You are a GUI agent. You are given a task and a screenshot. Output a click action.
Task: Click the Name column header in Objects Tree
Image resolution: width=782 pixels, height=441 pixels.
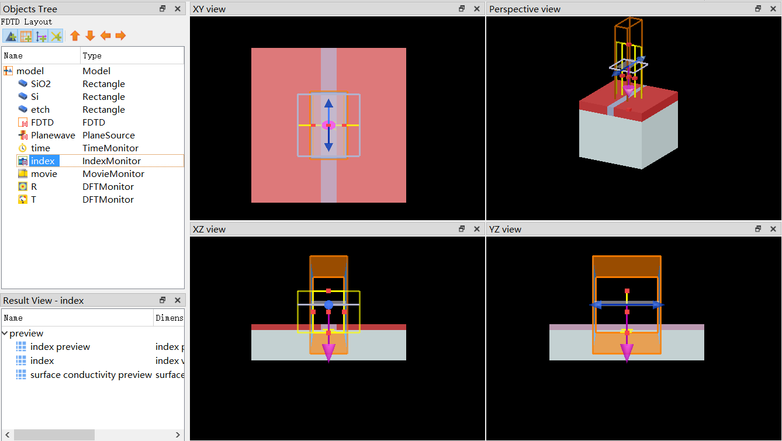pyautogui.click(x=41, y=55)
